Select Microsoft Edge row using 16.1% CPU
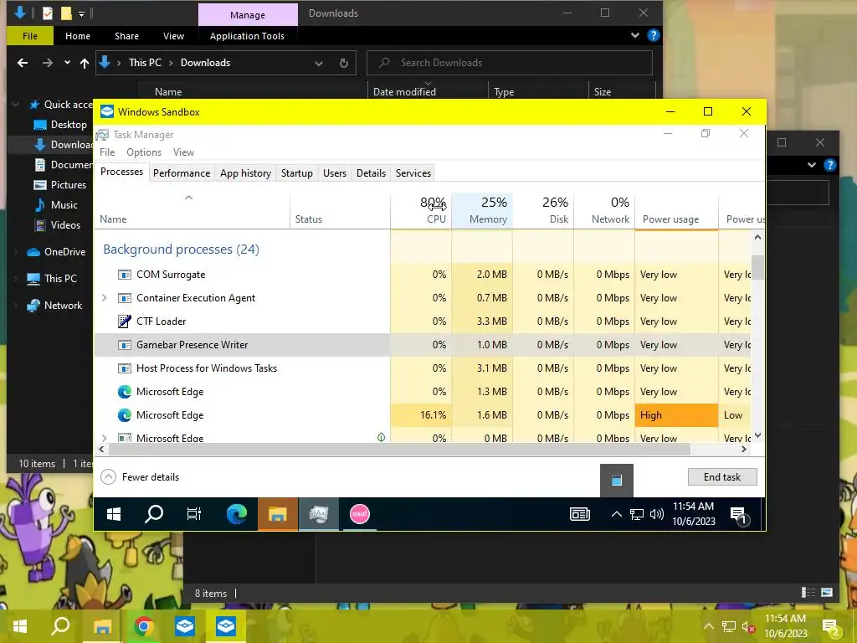The width and height of the screenshot is (857, 643). (x=423, y=415)
